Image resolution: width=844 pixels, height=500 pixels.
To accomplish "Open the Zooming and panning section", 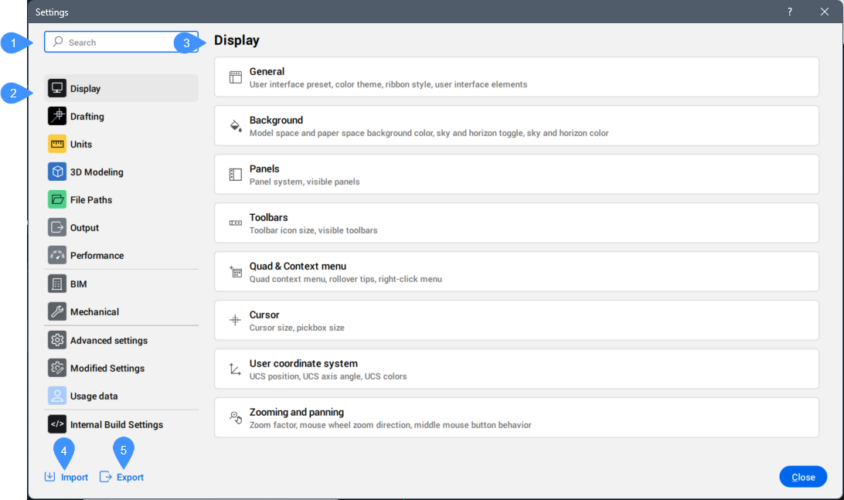I will [516, 418].
